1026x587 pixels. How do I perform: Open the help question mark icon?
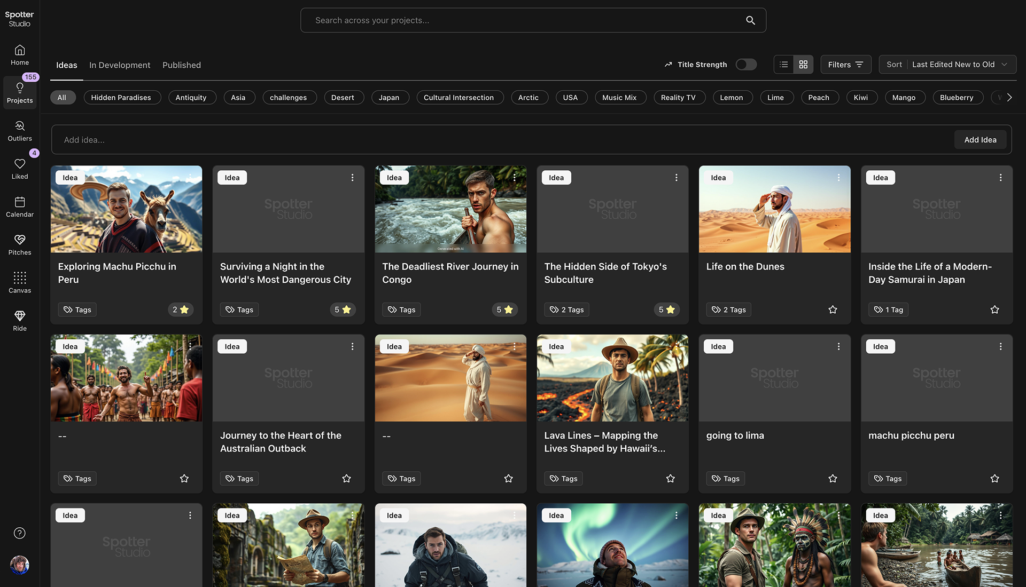click(x=20, y=533)
